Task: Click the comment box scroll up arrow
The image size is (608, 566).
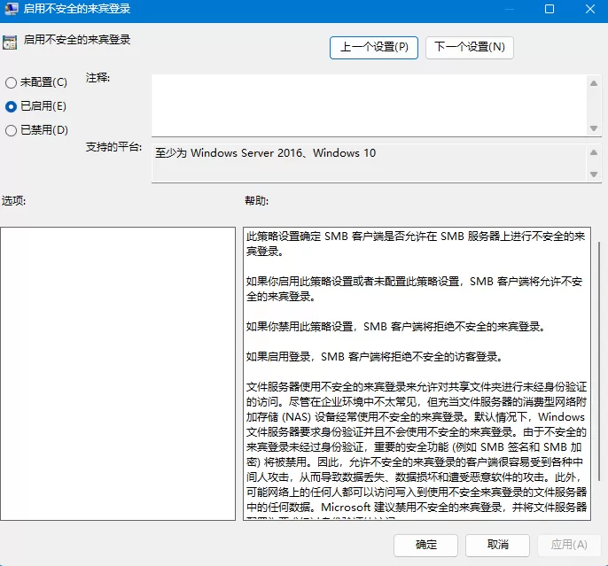Action: click(594, 83)
